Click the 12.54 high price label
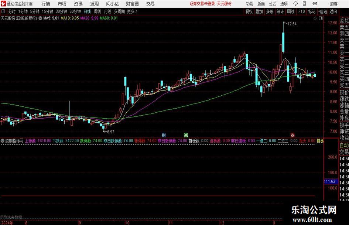The width and height of the screenshot is (349, 225). [x=292, y=24]
